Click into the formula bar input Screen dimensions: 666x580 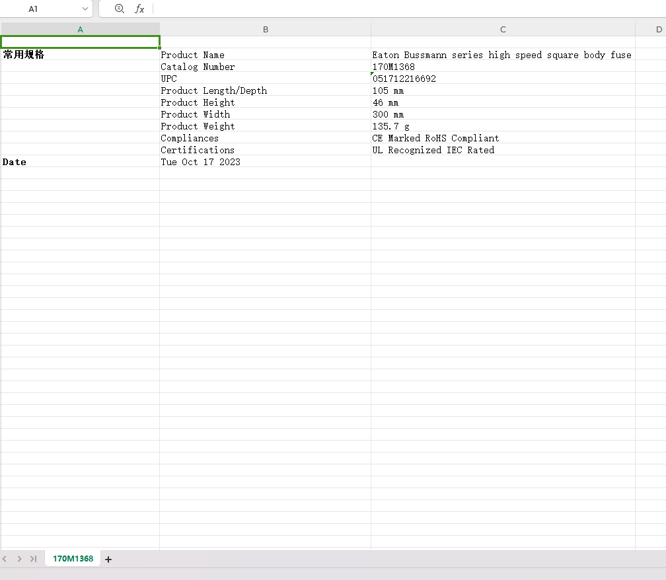(x=410, y=9)
